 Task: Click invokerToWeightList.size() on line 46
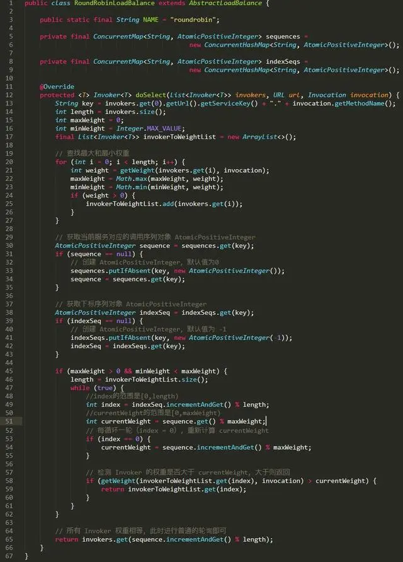(x=154, y=380)
